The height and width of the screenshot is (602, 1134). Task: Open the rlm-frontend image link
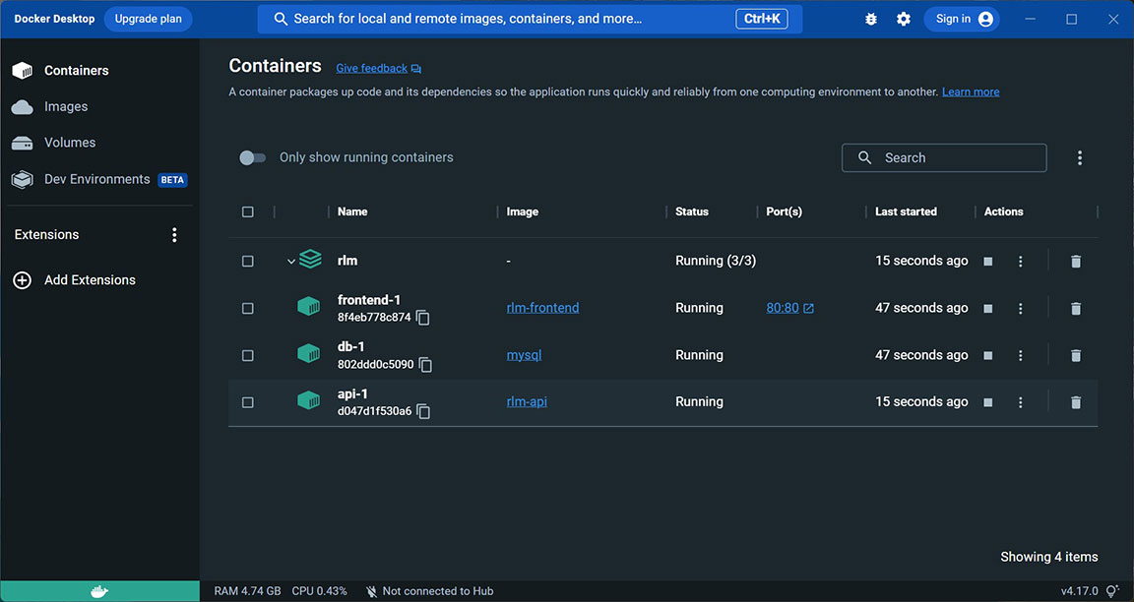tap(542, 308)
